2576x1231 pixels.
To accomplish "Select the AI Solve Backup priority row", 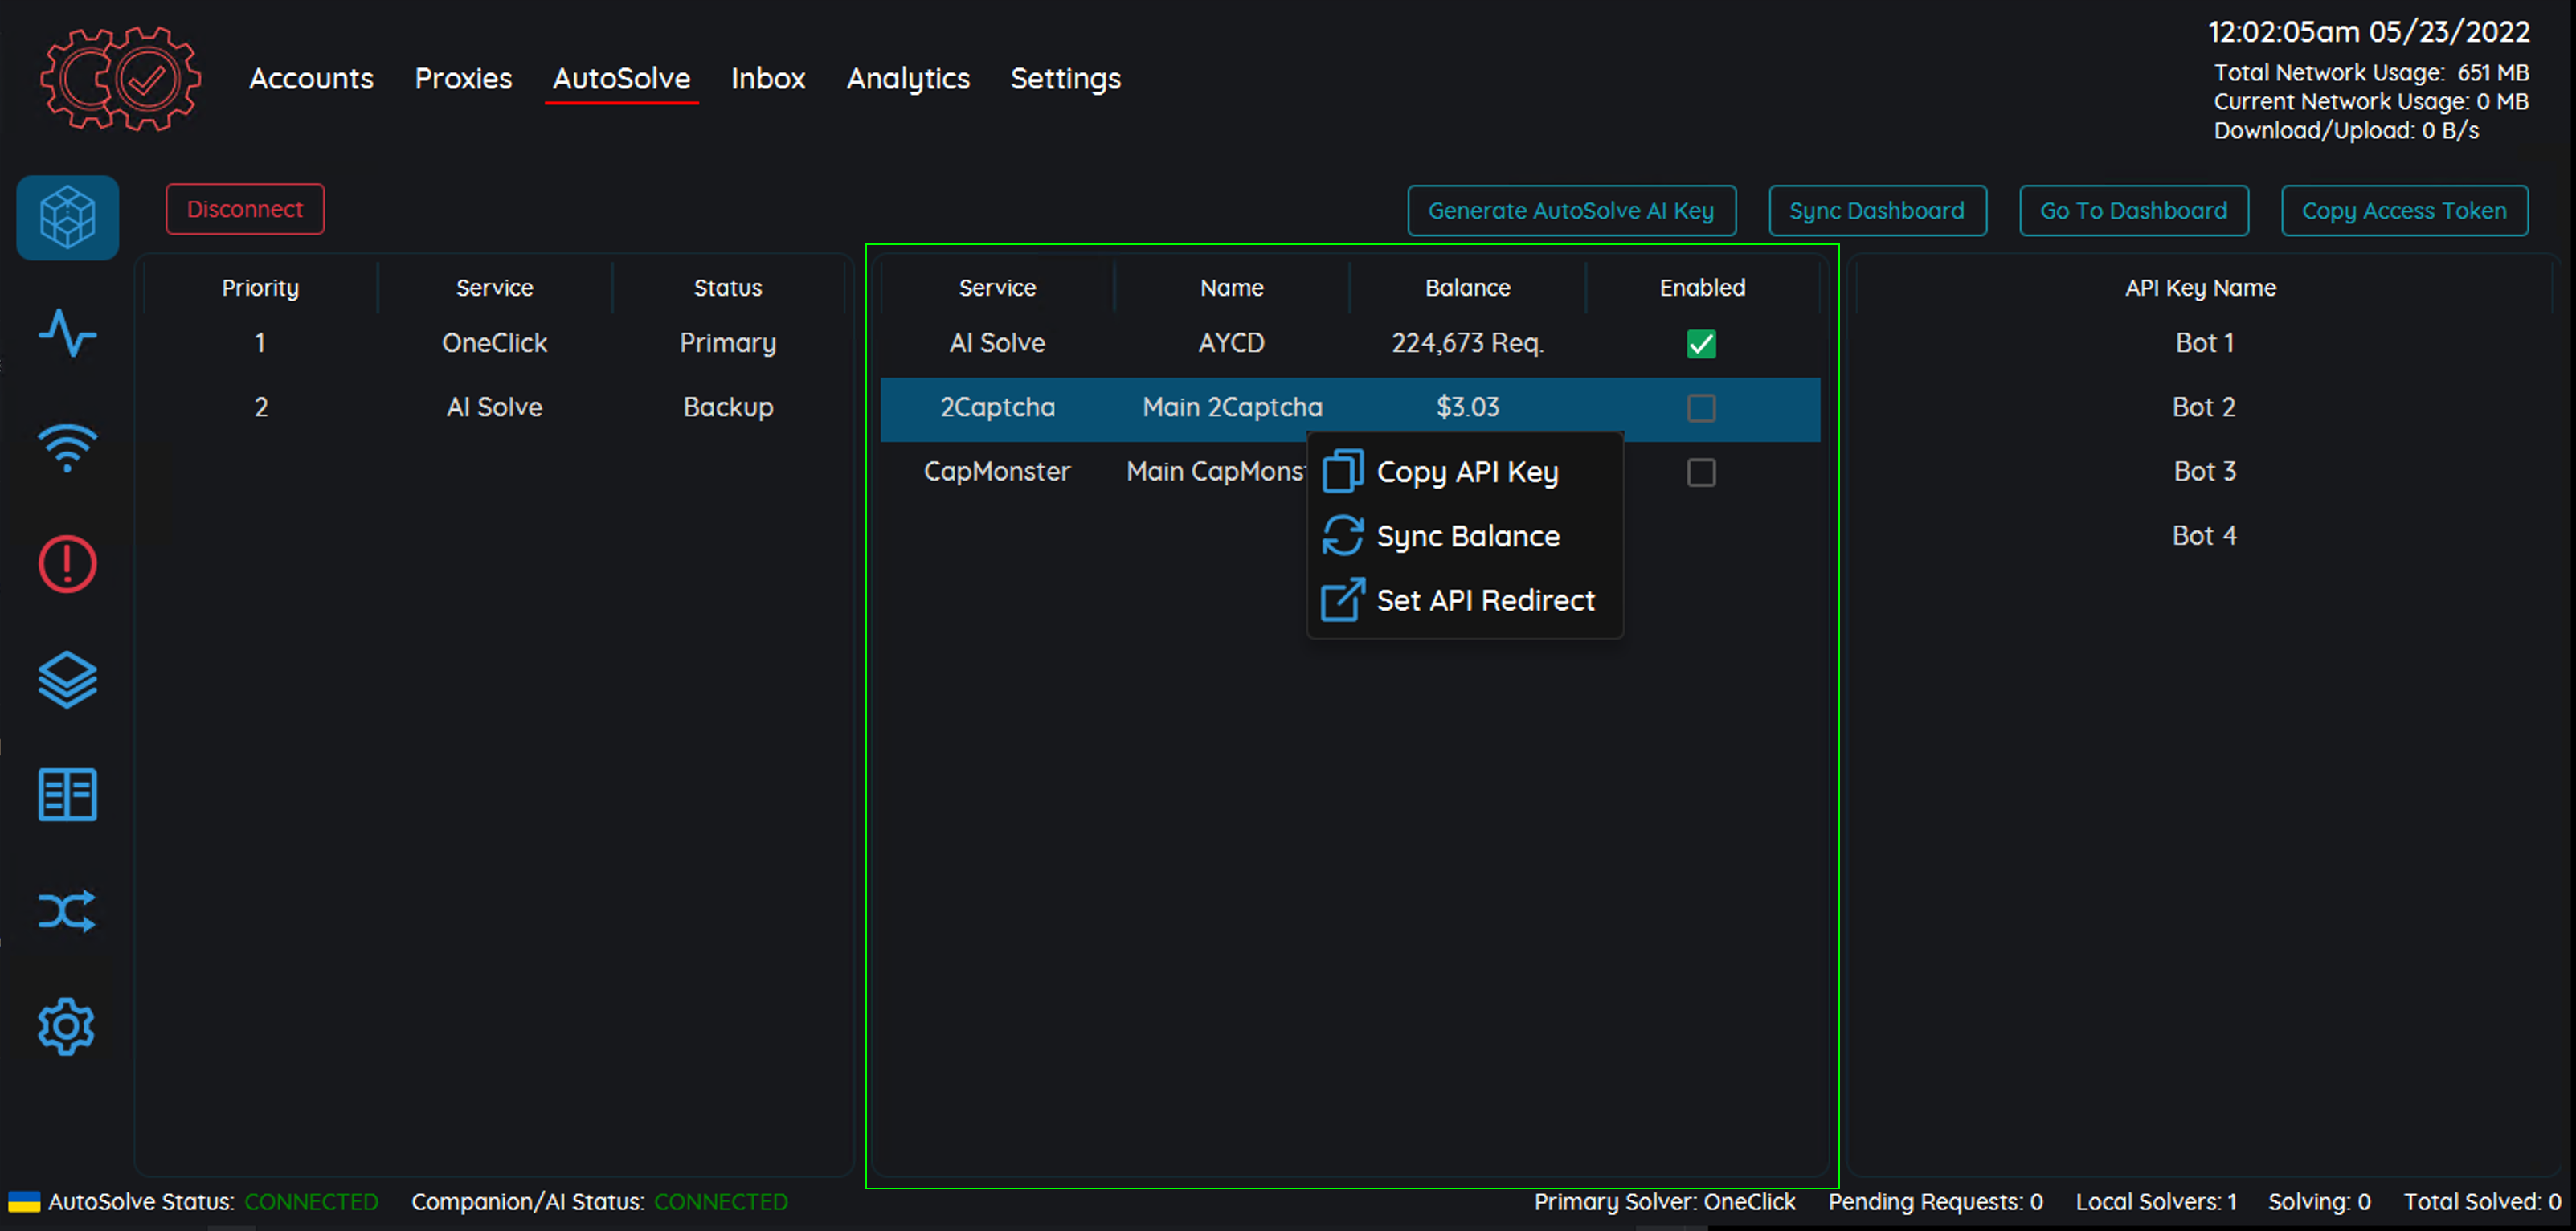I will point(494,407).
